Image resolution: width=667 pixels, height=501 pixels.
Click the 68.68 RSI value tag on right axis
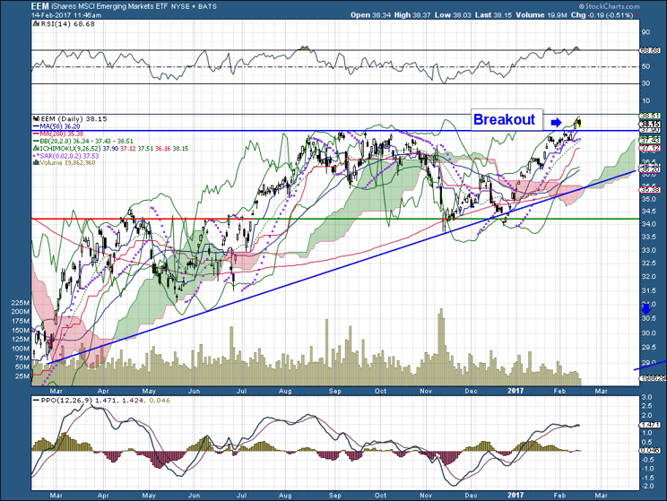pos(650,50)
